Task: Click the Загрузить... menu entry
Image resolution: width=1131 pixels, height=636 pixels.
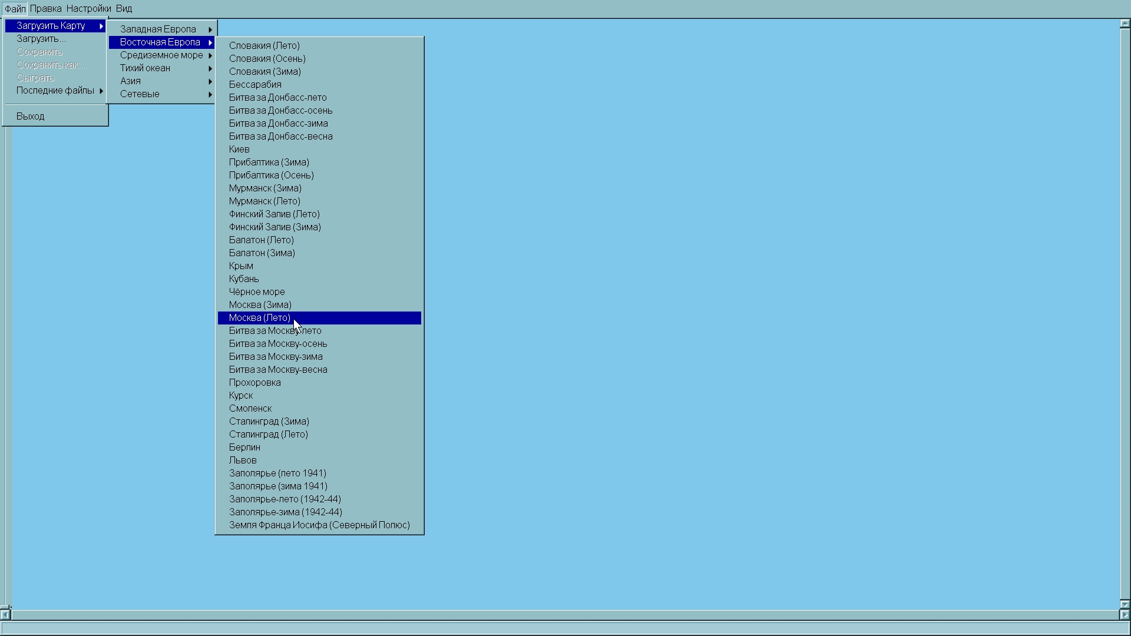Action: [41, 38]
